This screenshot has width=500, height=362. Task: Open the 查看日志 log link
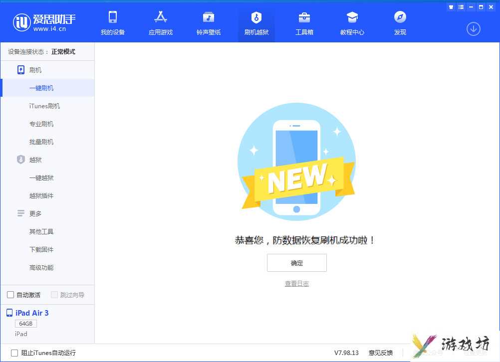click(297, 284)
